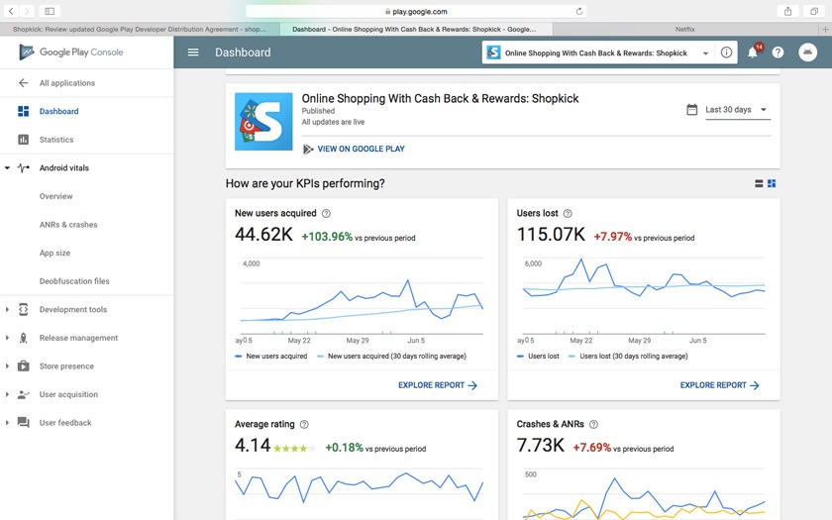
Task: Select the Shopkick Dashboard browser tab
Action: tap(416, 29)
